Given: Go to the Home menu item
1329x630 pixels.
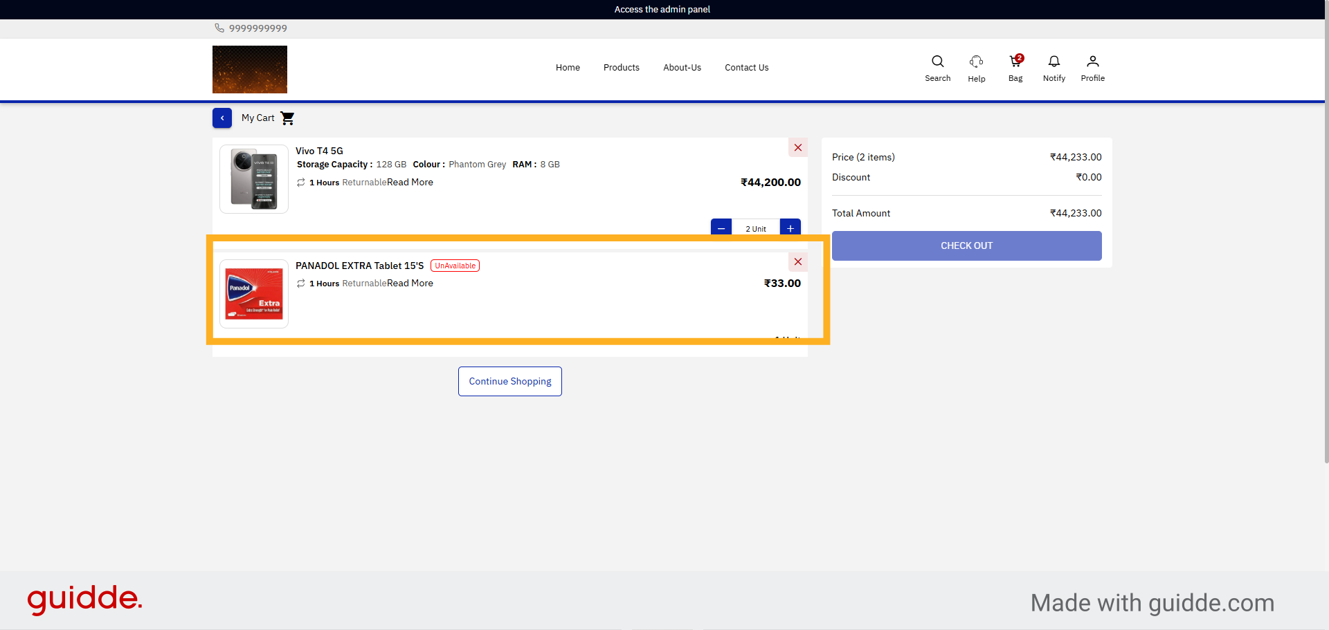Looking at the screenshot, I should pyautogui.click(x=568, y=68).
